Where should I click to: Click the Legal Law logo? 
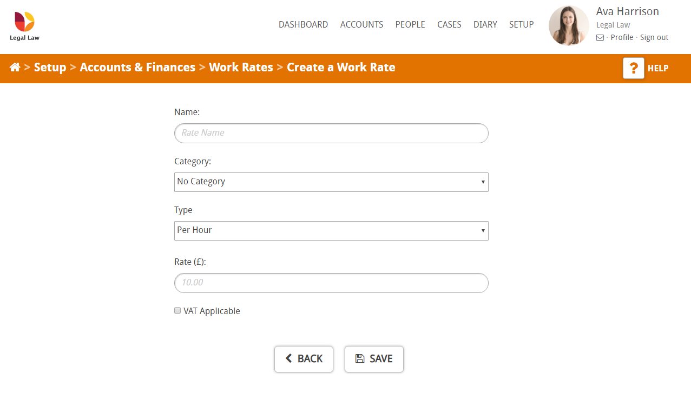[x=24, y=24]
